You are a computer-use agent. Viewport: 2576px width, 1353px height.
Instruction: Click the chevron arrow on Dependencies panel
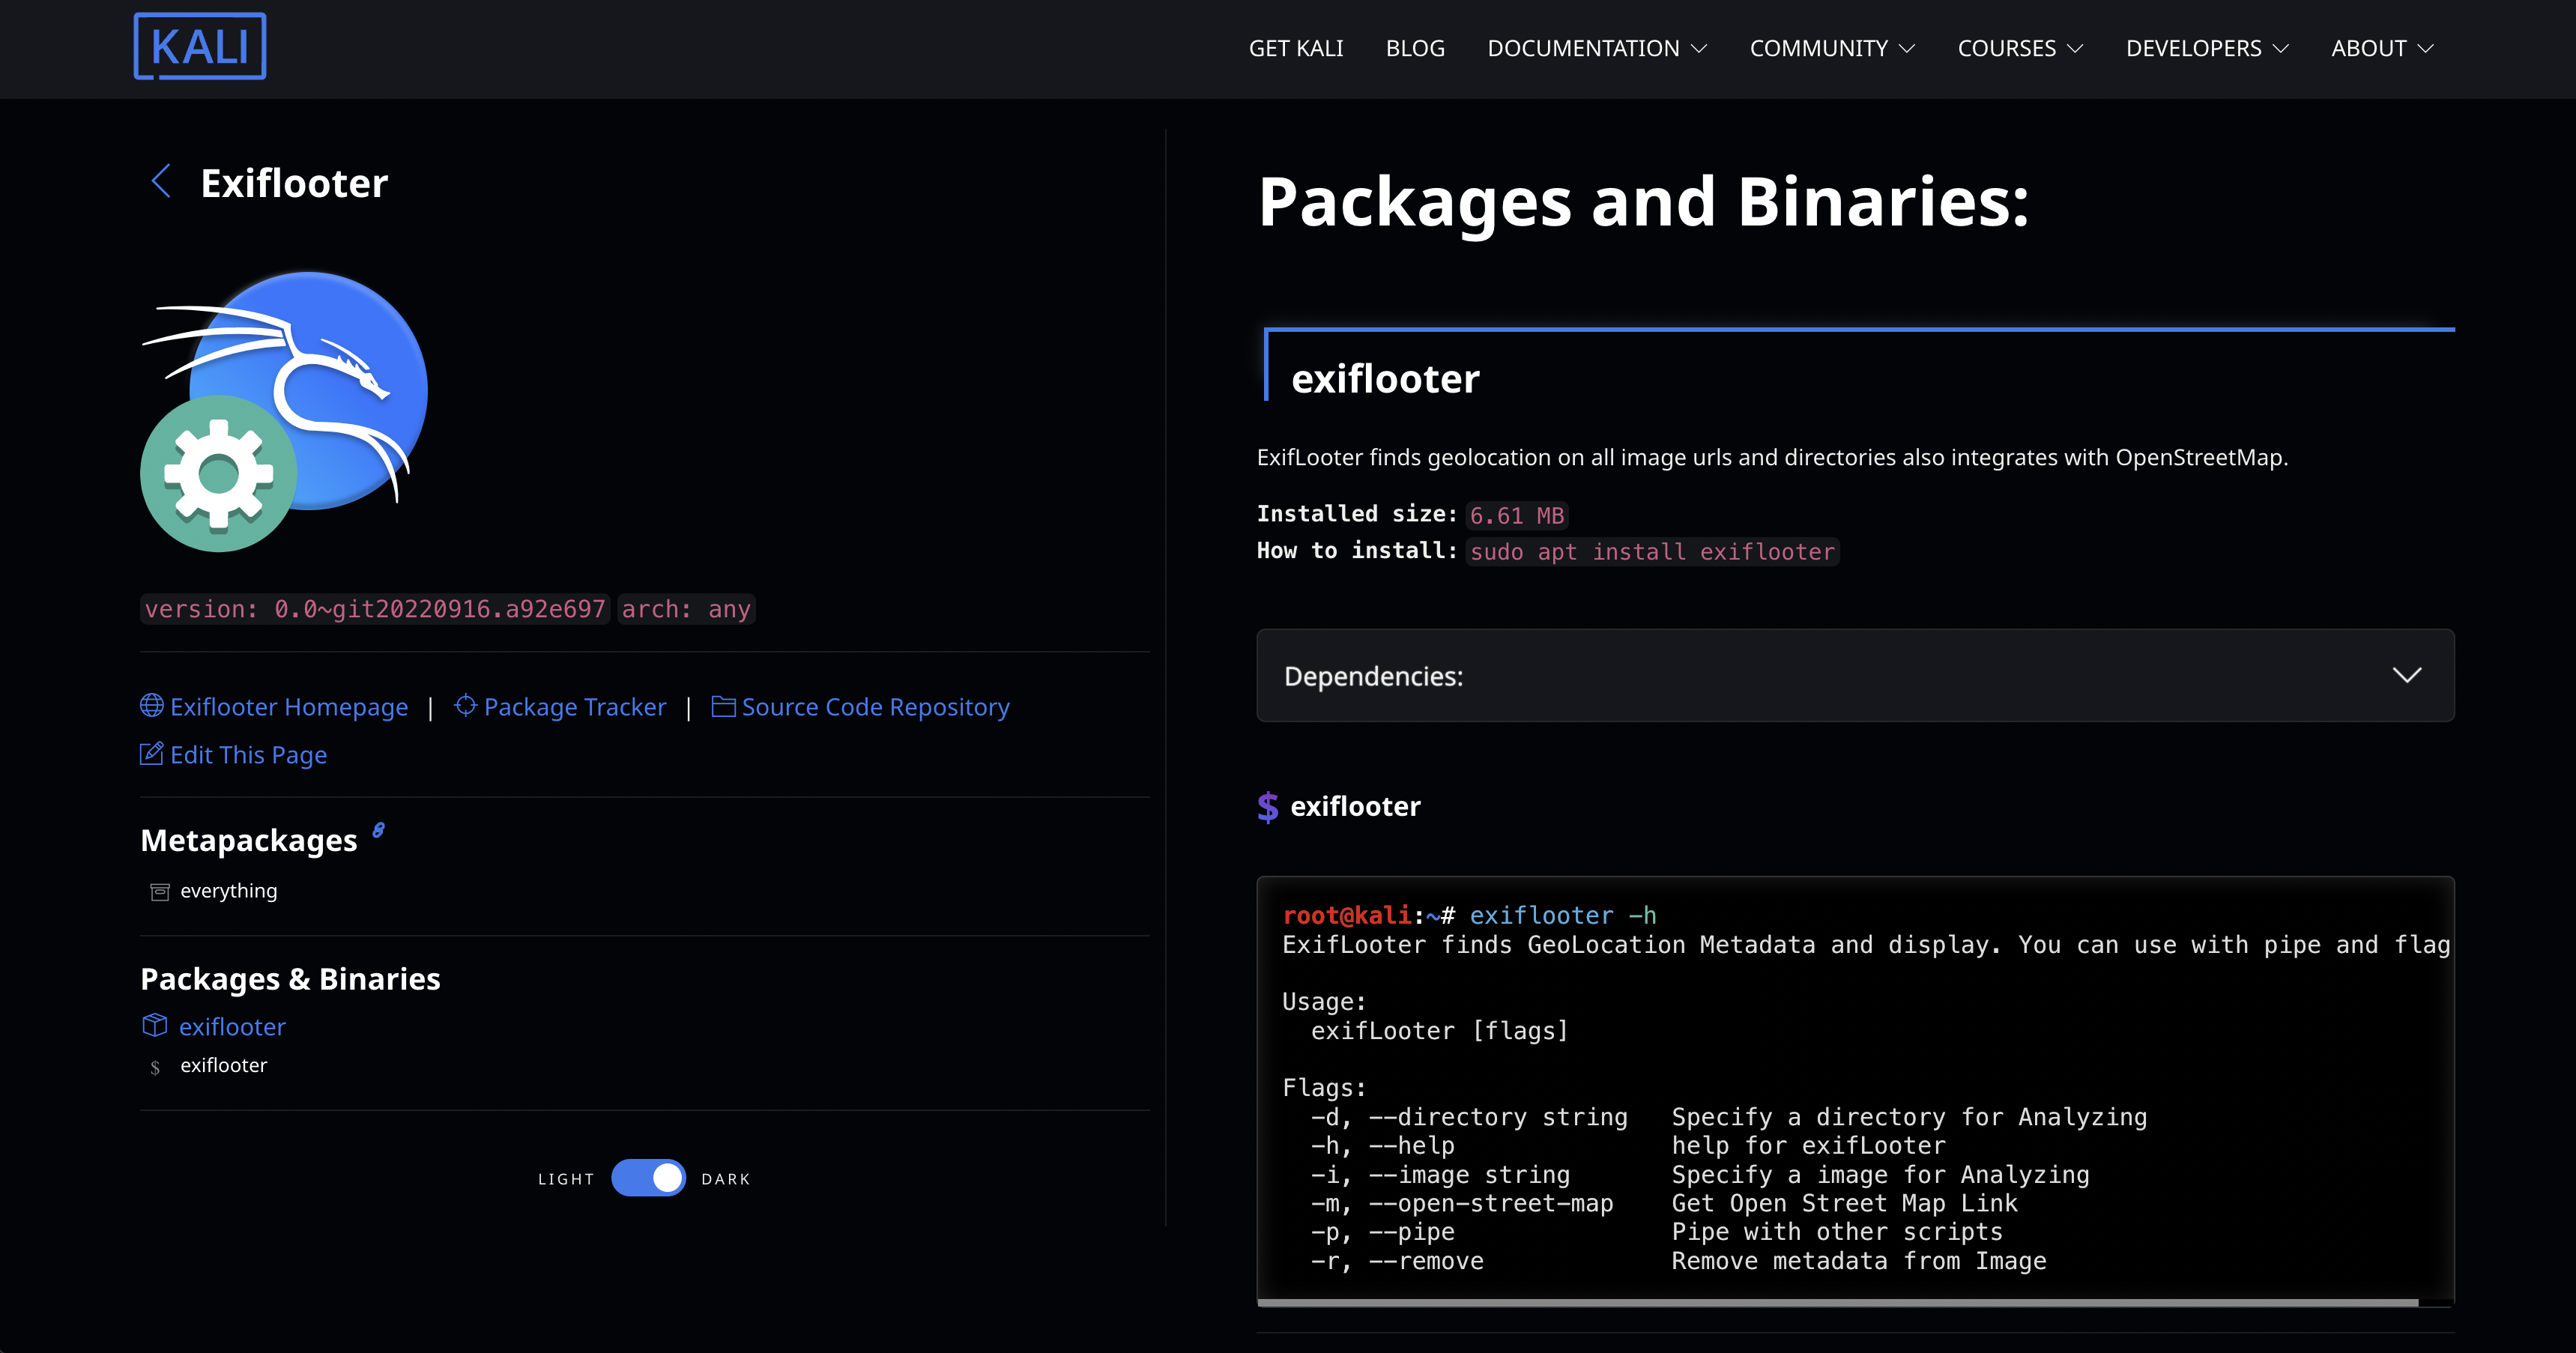(x=2407, y=676)
